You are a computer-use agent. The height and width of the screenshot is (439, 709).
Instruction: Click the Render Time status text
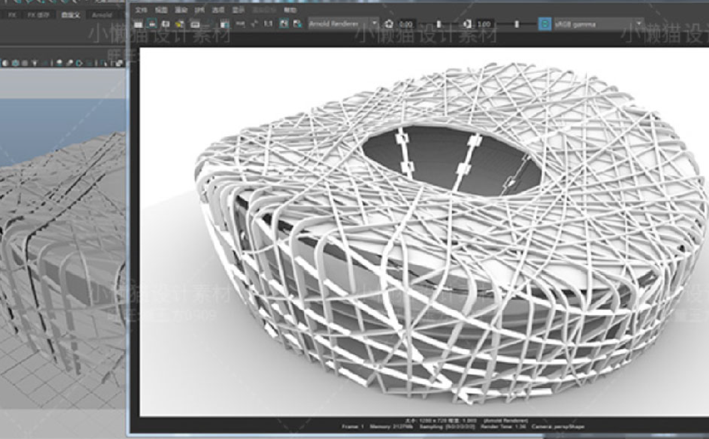503,427
